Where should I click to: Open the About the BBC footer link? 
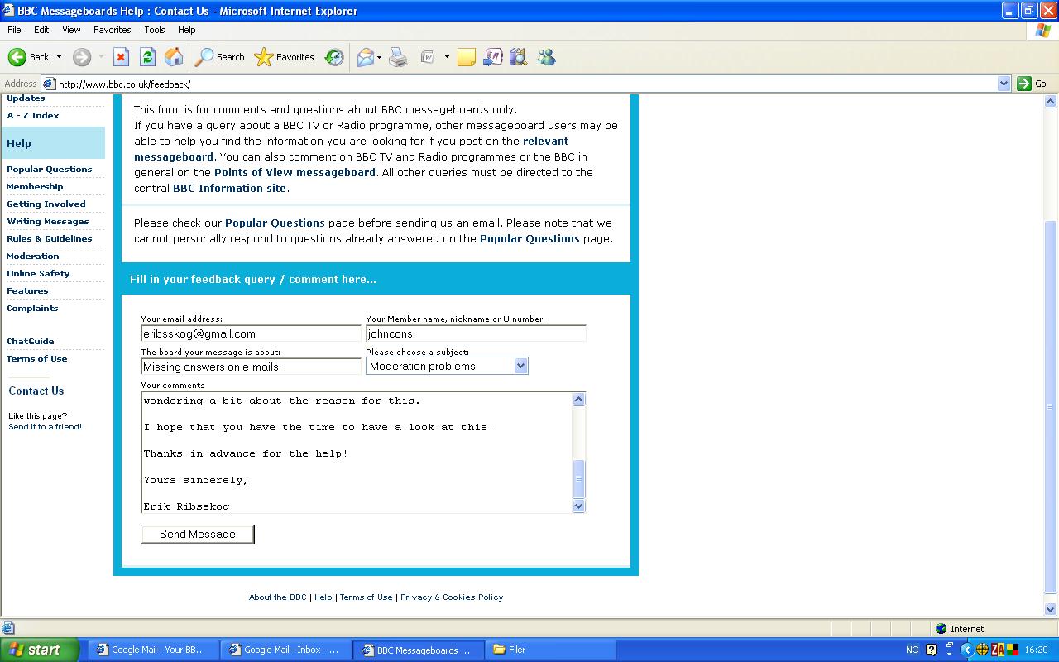click(278, 597)
